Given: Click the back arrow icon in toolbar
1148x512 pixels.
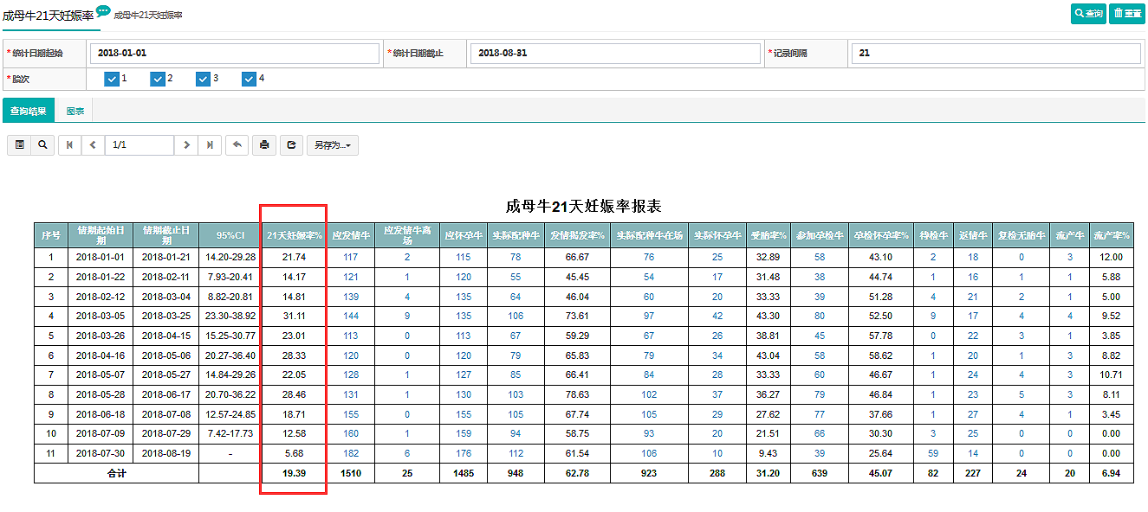Looking at the screenshot, I should pos(237,145).
